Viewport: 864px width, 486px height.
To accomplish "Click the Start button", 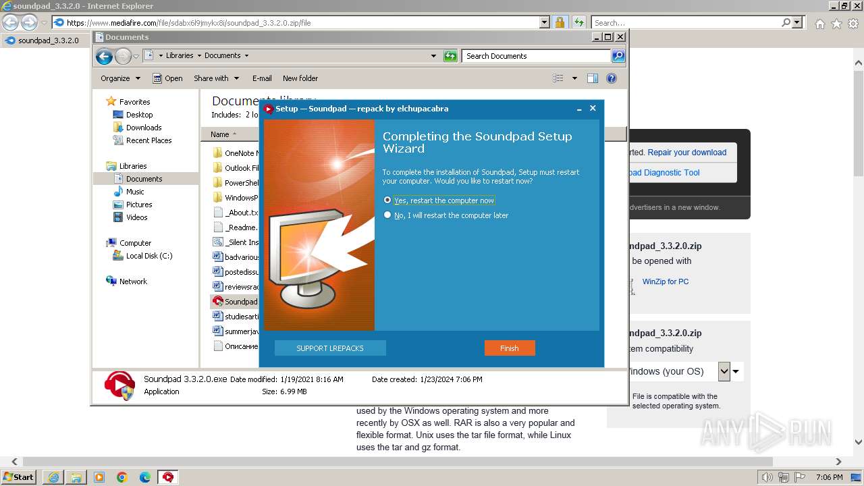I will tap(18, 477).
